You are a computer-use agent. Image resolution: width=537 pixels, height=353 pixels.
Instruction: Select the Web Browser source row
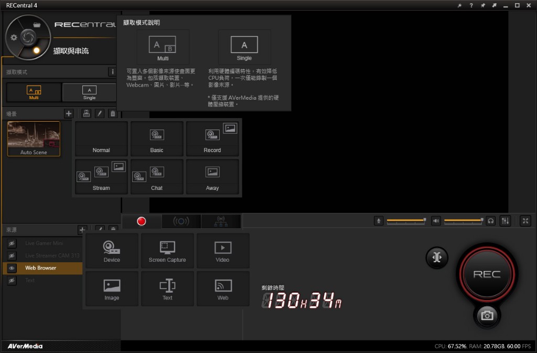43,268
